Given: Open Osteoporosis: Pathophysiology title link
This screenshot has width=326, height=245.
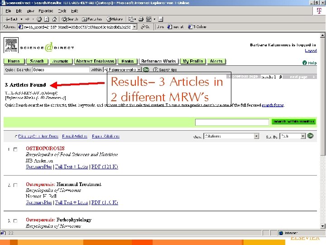Looking at the screenshot, I should coord(58,220).
